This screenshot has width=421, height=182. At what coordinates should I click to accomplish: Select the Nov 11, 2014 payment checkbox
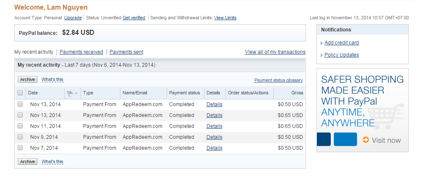coord(20,126)
